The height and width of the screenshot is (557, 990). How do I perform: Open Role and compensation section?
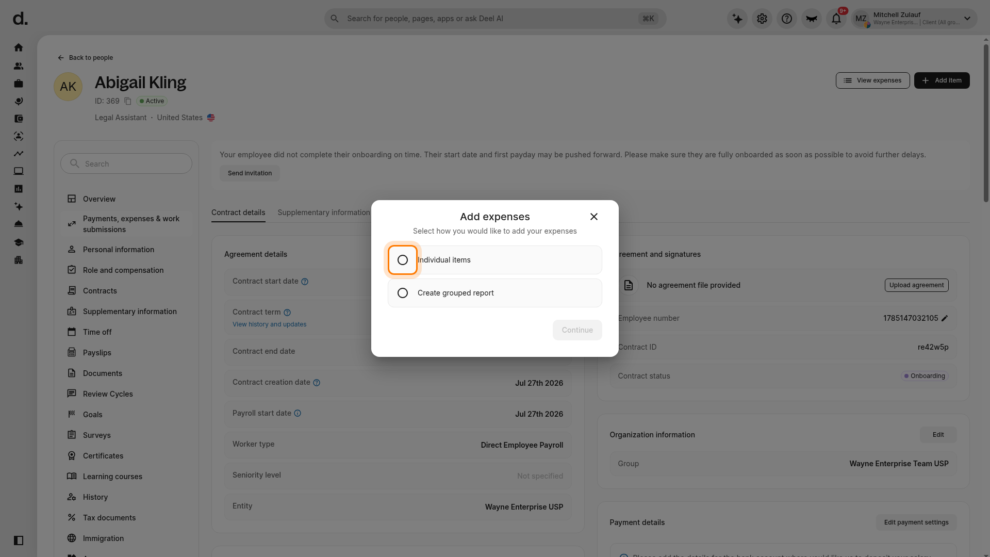[x=126, y=270]
